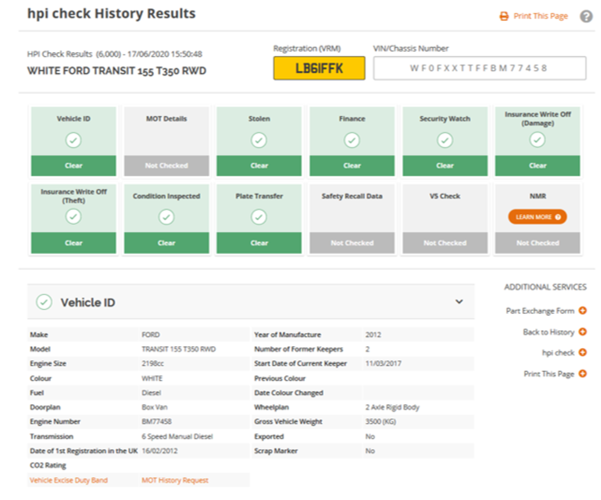
Task: Select the MOT Details Not Checked tile
Action: pos(166,141)
